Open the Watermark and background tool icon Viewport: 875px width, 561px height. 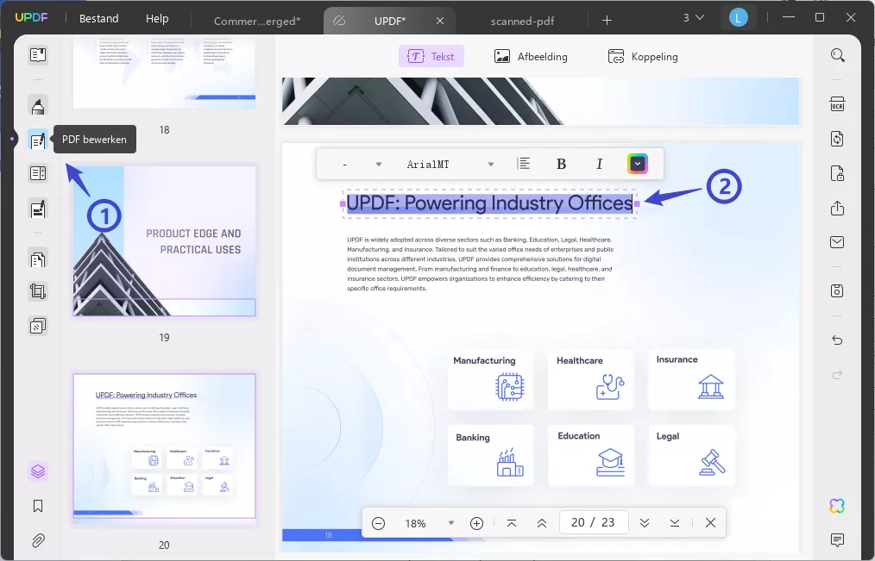(38, 326)
